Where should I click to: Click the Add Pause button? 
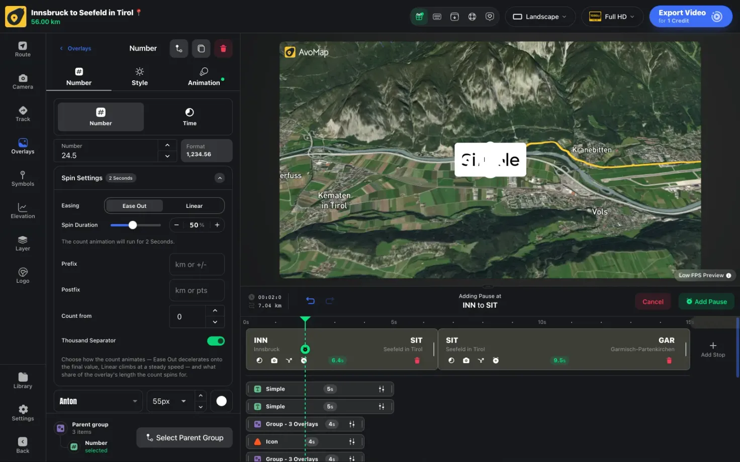click(706, 302)
